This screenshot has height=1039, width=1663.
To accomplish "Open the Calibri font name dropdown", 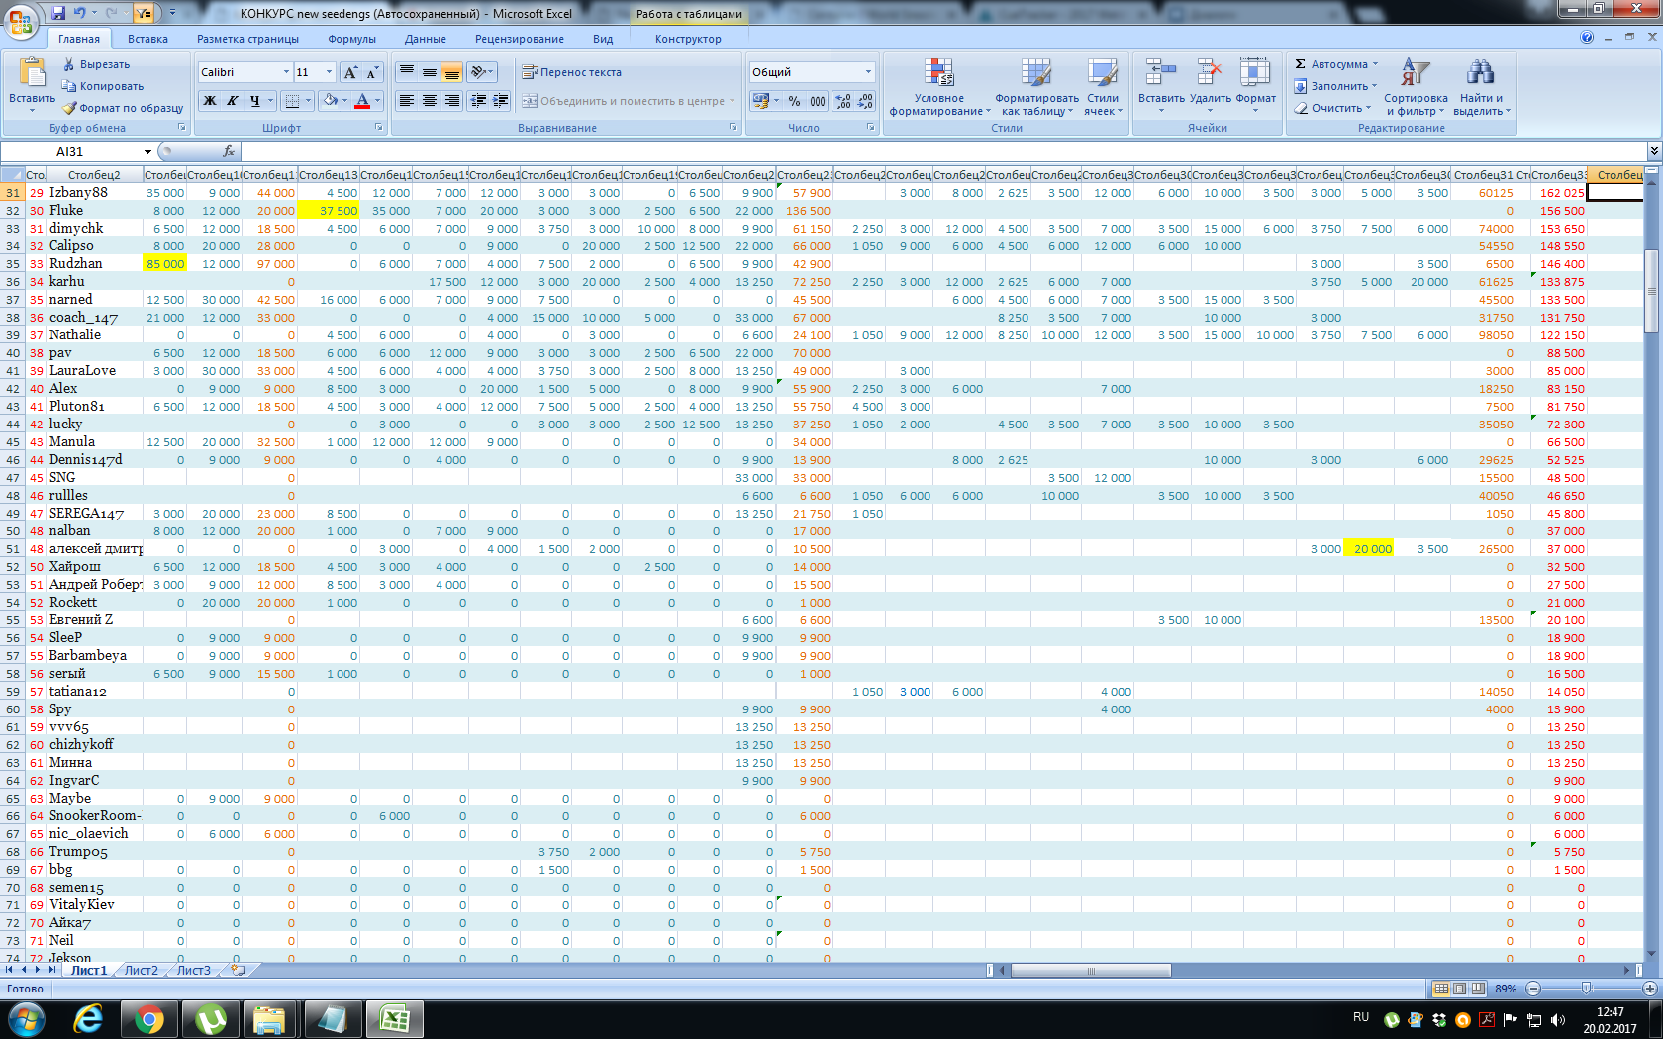I will pyautogui.click(x=286, y=72).
